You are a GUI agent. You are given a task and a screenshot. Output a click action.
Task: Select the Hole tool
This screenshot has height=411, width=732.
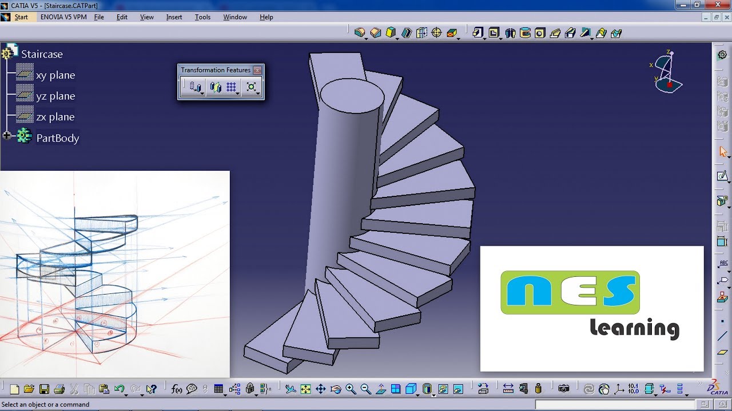pyautogui.click(x=540, y=33)
